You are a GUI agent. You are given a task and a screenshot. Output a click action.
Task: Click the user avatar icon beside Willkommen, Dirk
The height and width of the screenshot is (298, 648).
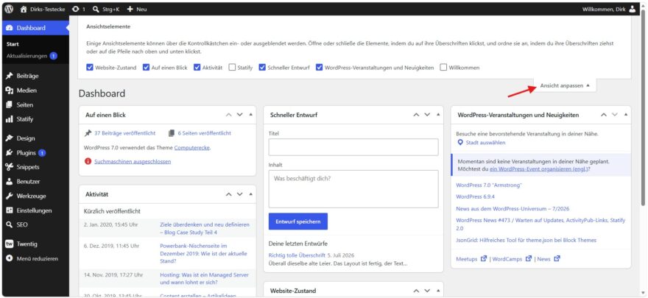point(633,9)
